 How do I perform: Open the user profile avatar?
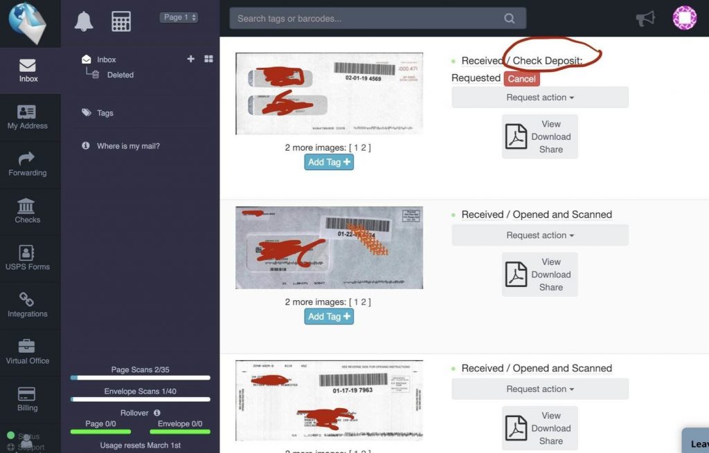tap(684, 18)
